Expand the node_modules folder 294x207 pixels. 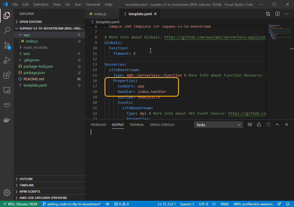pyautogui.click(x=49, y=48)
